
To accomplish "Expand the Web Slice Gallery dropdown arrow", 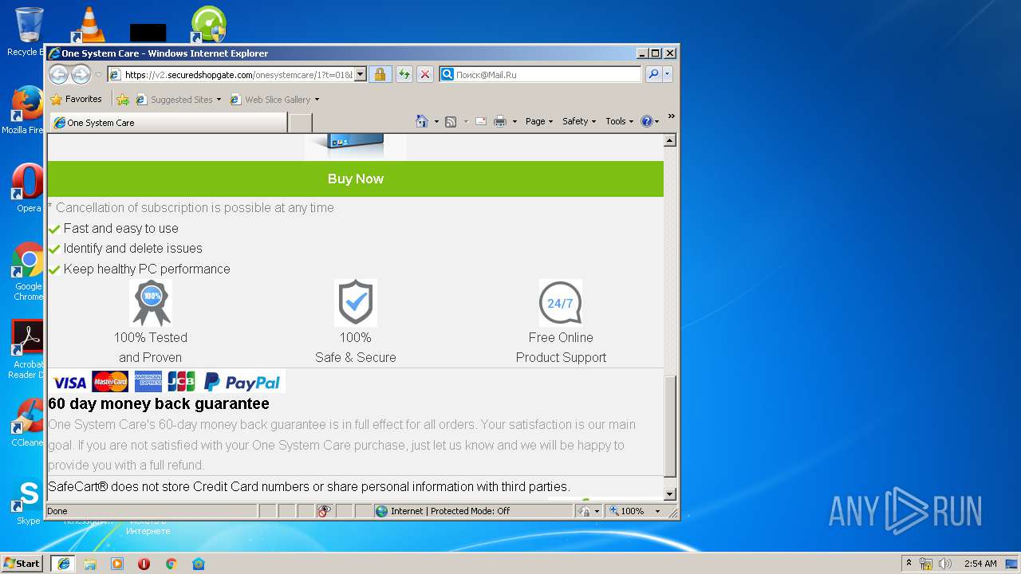I will click(x=317, y=100).
